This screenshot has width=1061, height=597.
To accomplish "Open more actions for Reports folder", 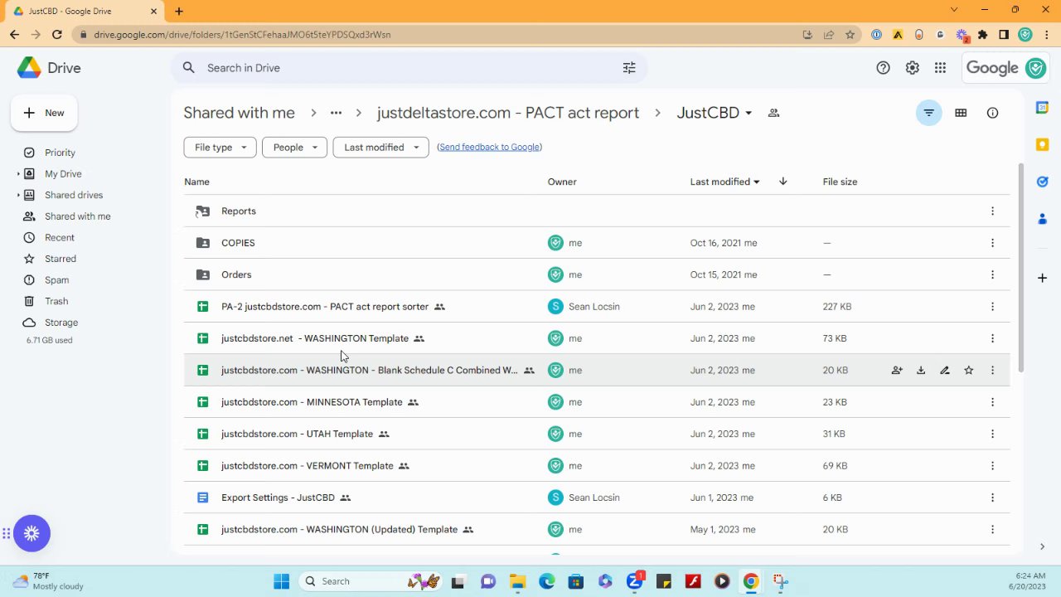I will pos(992,211).
